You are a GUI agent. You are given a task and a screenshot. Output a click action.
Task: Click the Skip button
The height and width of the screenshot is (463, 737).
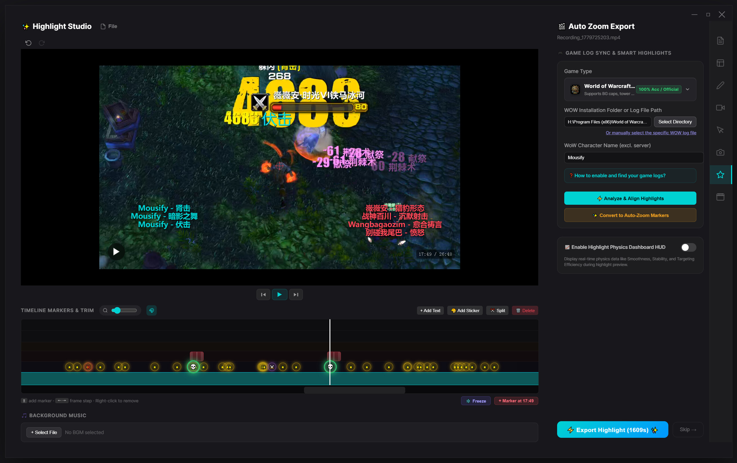click(688, 430)
